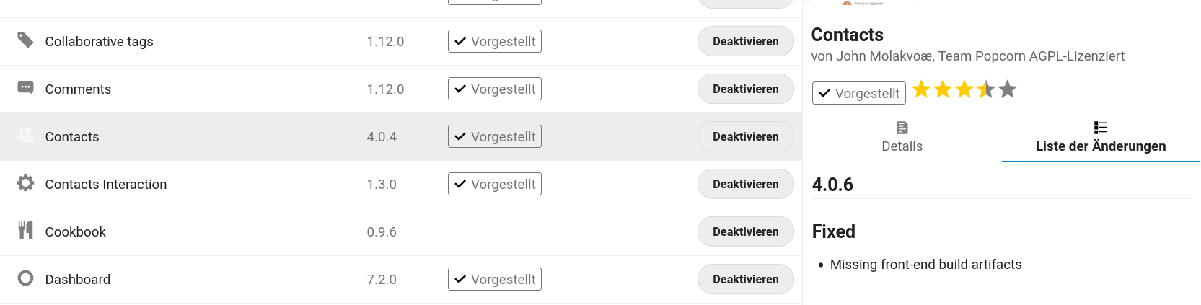Click the Vorgestellt badge for Dashboard
Screen dimensions: 1201x305
click(x=495, y=279)
